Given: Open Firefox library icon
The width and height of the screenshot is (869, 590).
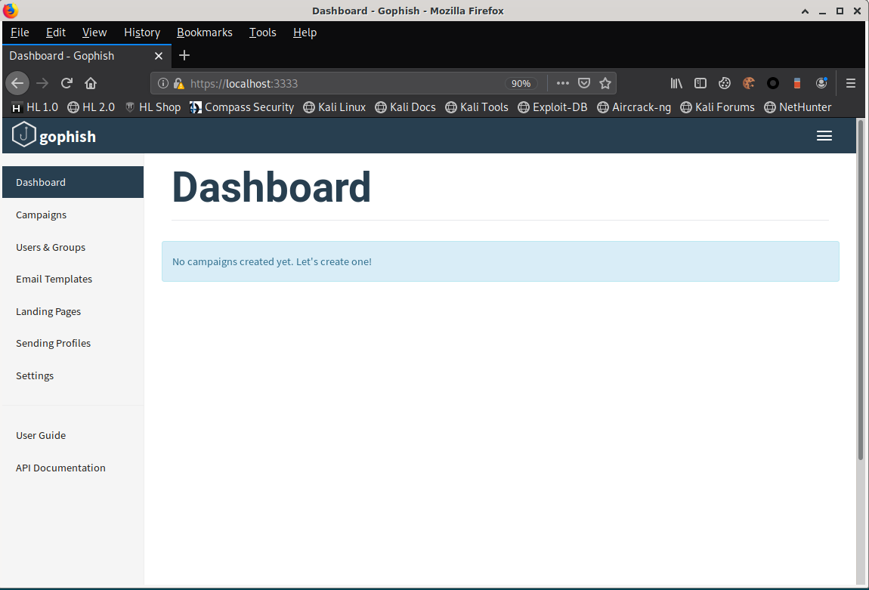Looking at the screenshot, I should pyautogui.click(x=676, y=83).
